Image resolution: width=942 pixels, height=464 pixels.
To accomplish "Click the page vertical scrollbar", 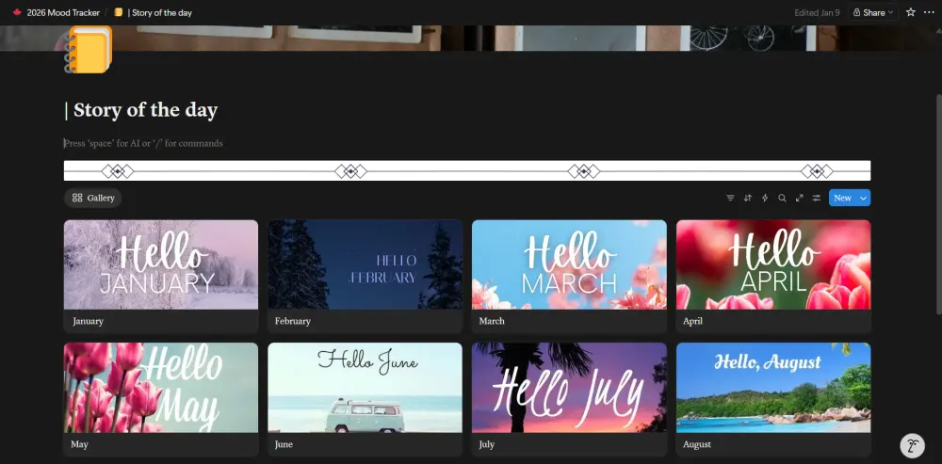I will (x=938, y=204).
